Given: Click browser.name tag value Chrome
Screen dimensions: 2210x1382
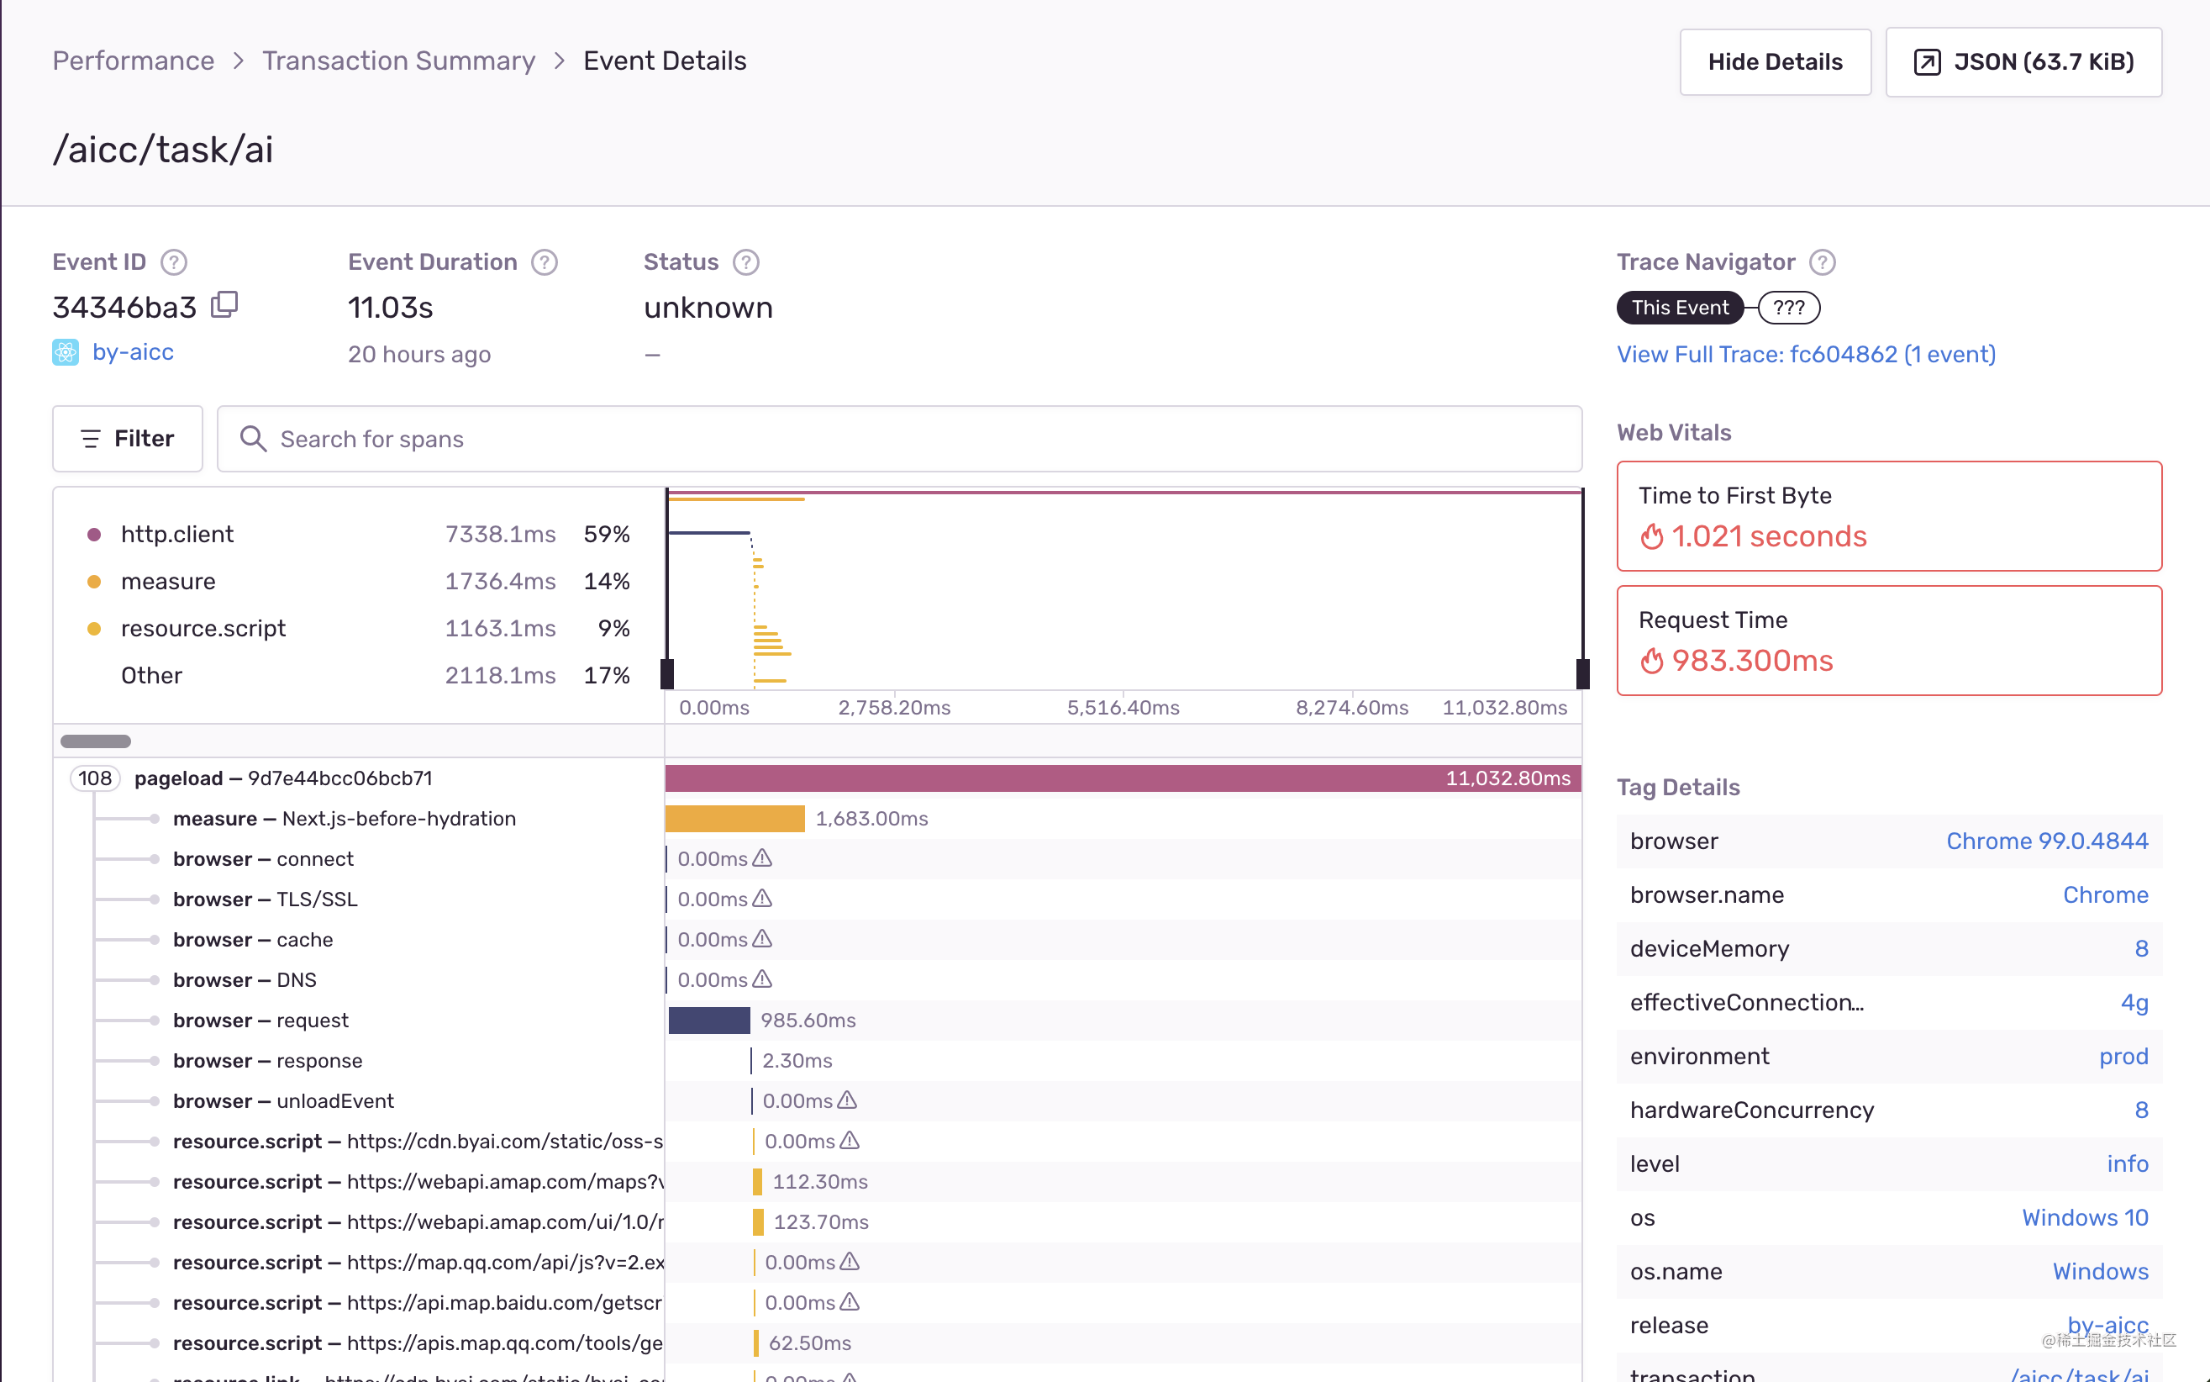Looking at the screenshot, I should pyautogui.click(x=2106, y=894).
